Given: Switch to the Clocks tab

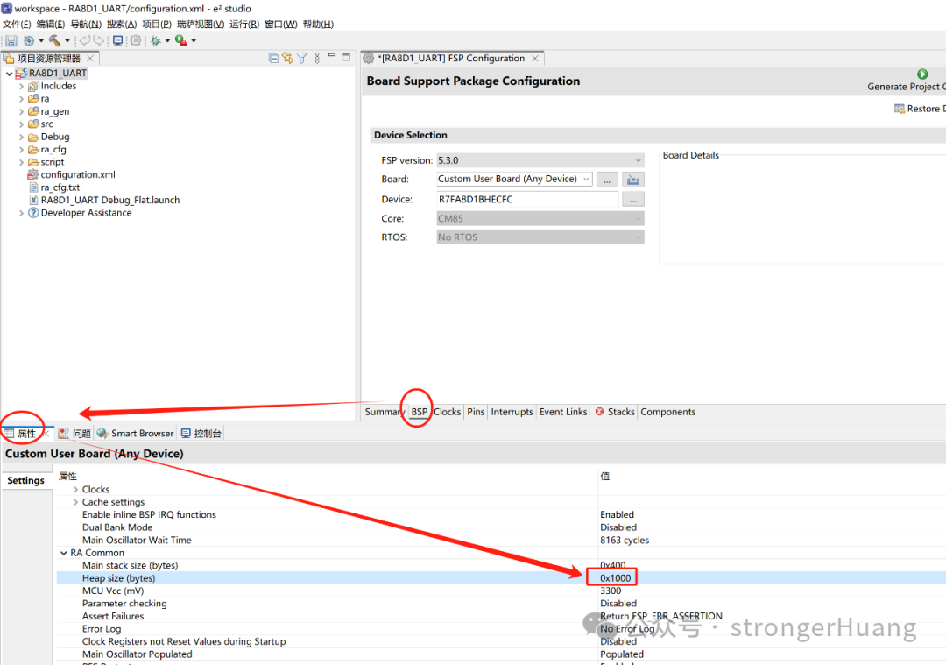Looking at the screenshot, I should [x=447, y=412].
